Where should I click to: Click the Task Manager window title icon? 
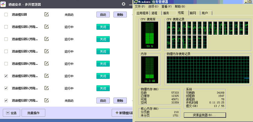136,2
